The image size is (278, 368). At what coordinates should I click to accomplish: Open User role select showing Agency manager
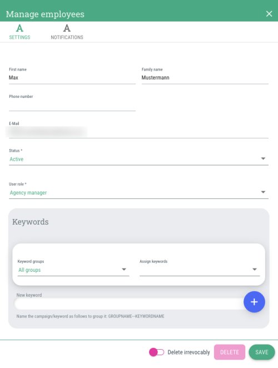[138, 193]
